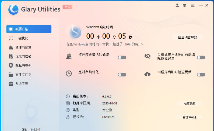Screen dimensions: 214x131
Task: Open the hamburger menu icon
Action: (193, 5)
